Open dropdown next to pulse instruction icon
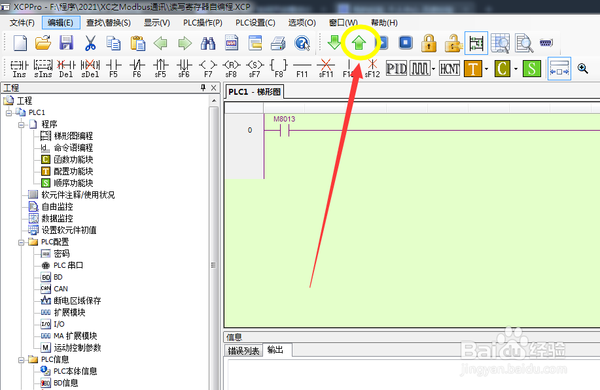Viewport: 600px width, 390px height. [434, 69]
